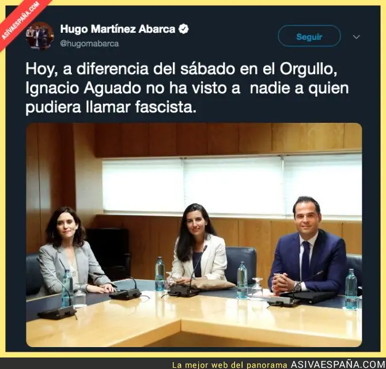386x369 pixels.
Task: Click the red ASIVAESPAÑA.COM corner ribbon
Action: (21, 21)
